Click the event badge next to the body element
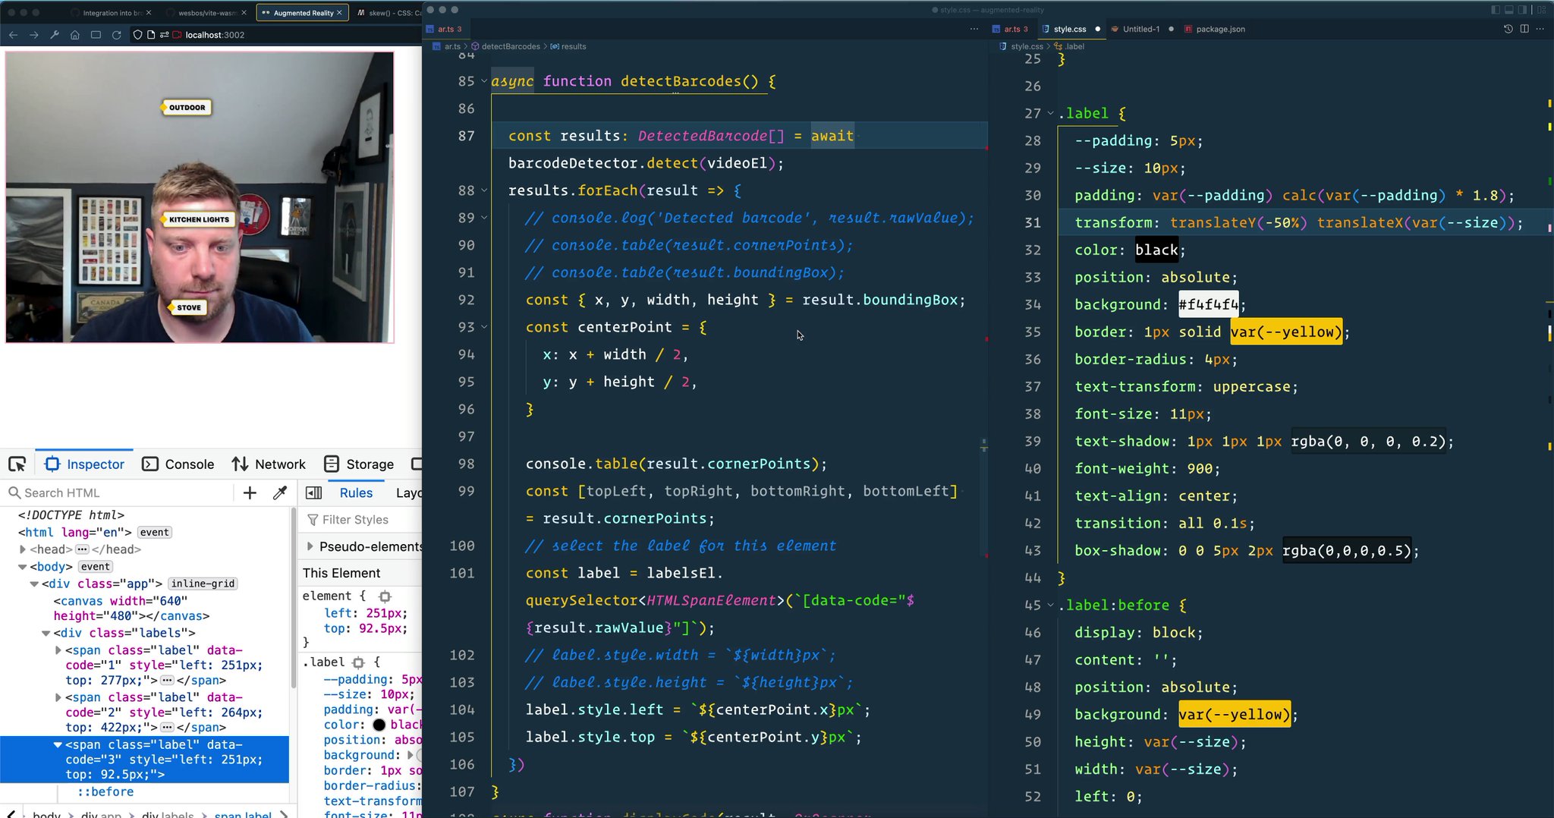The height and width of the screenshot is (818, 1554). point(96,566)
